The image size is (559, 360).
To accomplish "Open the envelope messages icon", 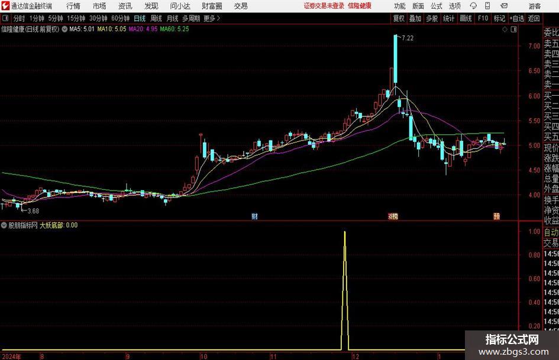I will pyautogui.click(x=504, y=6).
